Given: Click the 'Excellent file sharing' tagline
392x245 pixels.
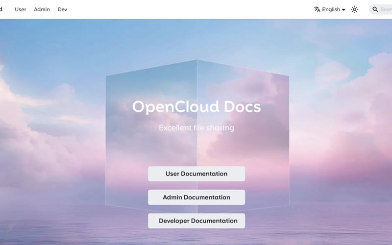Looking at the screenshot, I should click(196, 128).
